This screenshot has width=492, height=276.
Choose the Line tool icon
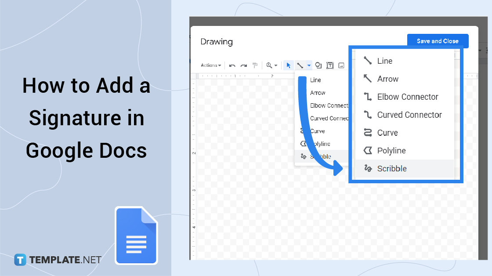pos(300,65)
